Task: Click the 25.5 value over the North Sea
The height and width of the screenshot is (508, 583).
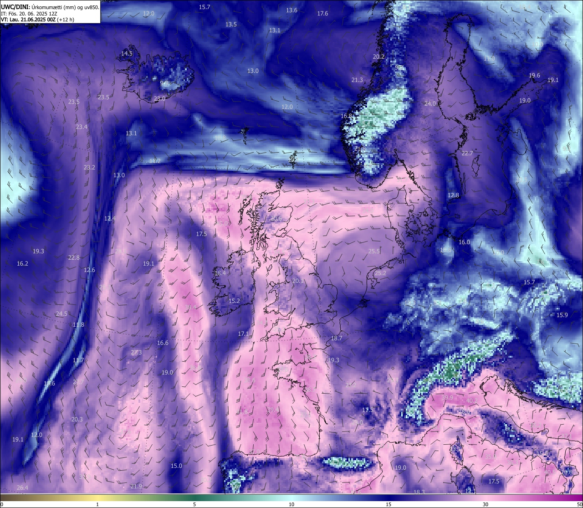Action: (x=374, y=251)
